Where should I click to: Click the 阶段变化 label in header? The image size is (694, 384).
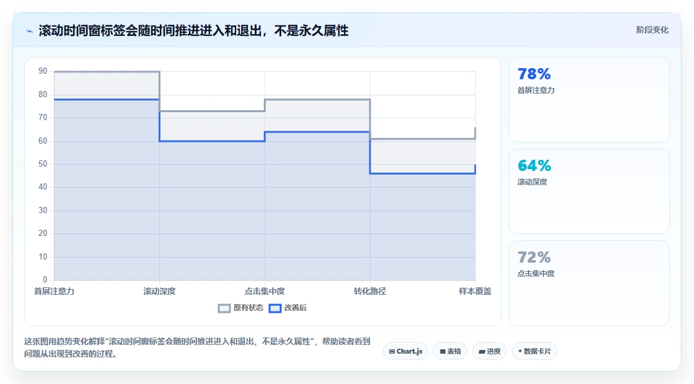pyautogui.click(x=652, y=30)
